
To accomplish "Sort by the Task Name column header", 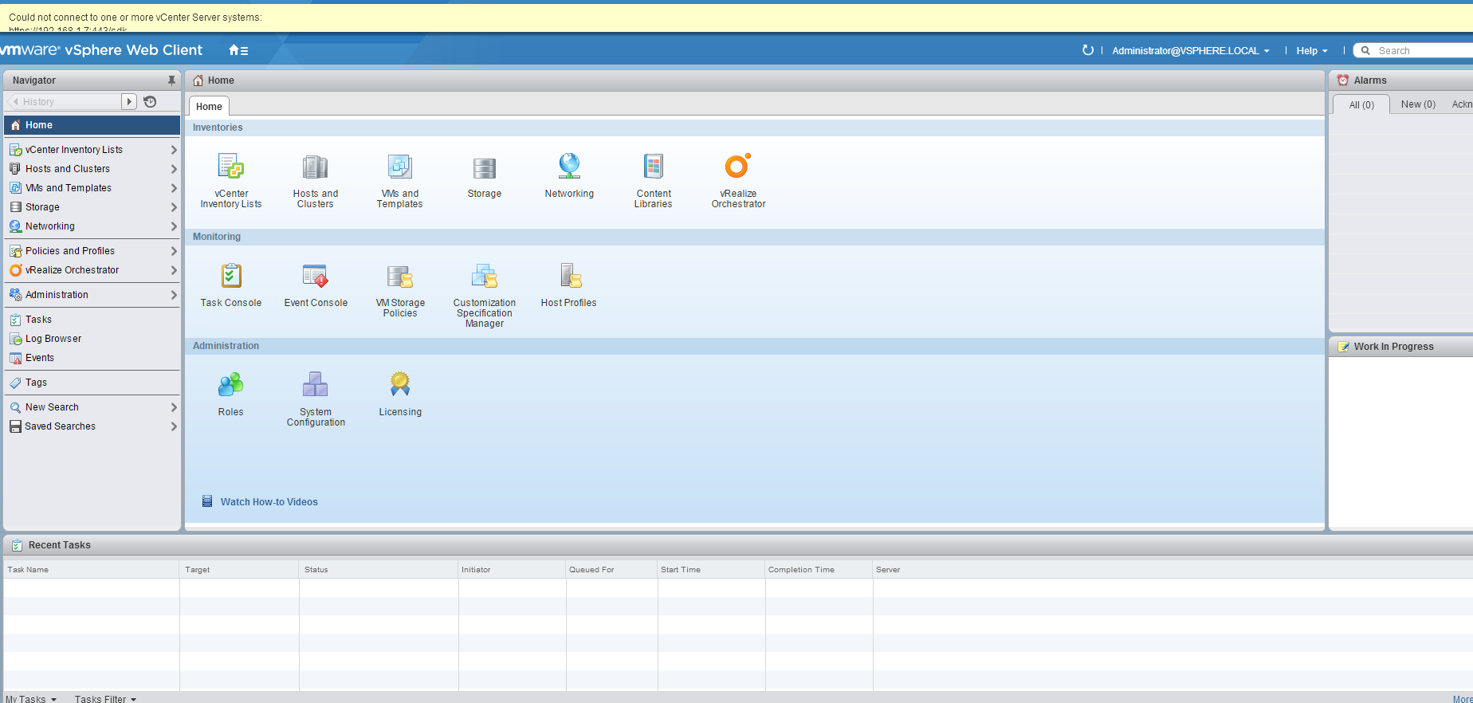I will [92, 569].
